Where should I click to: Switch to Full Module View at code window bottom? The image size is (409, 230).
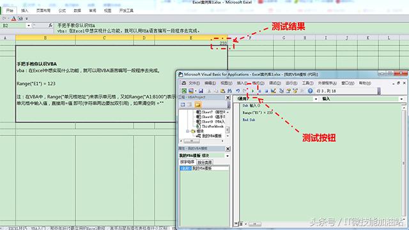pos(241,224)
